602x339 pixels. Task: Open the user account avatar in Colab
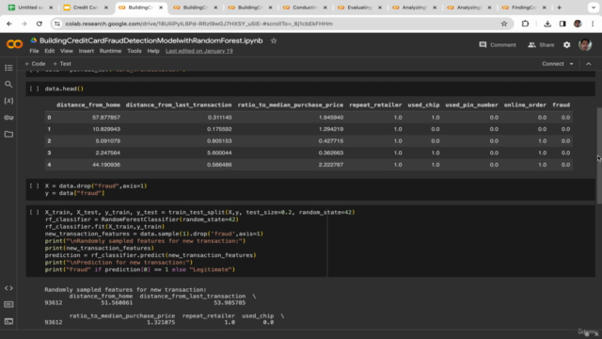click(585, 45)
